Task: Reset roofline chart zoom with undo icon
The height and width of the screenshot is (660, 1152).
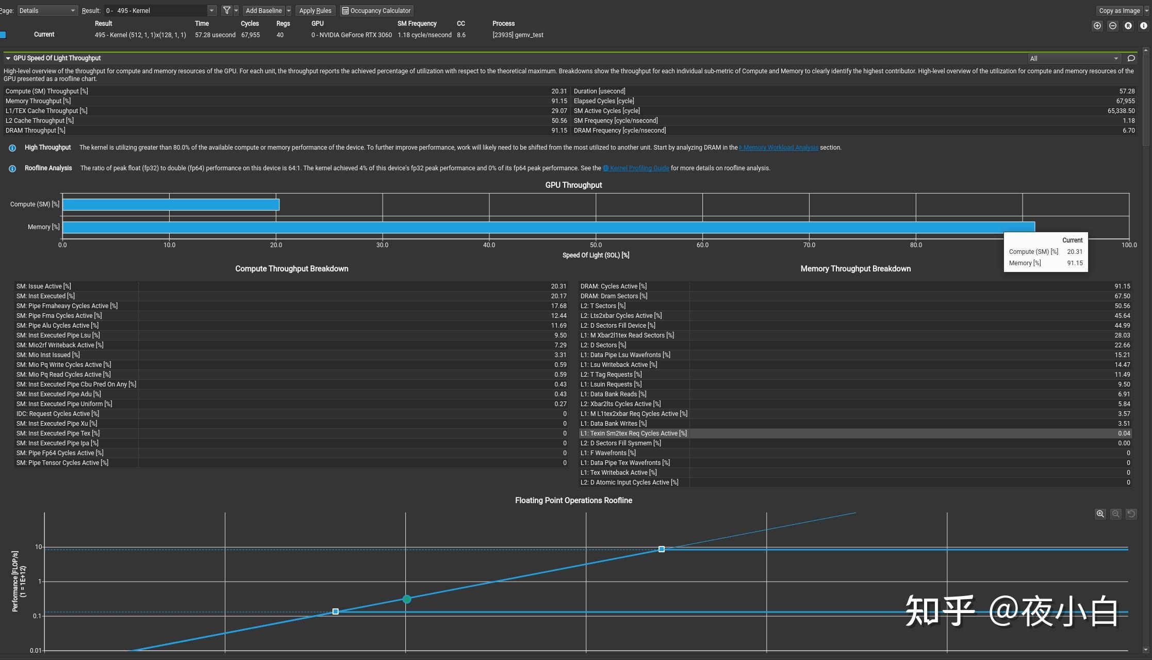Action: click(x=1131, y=514)
